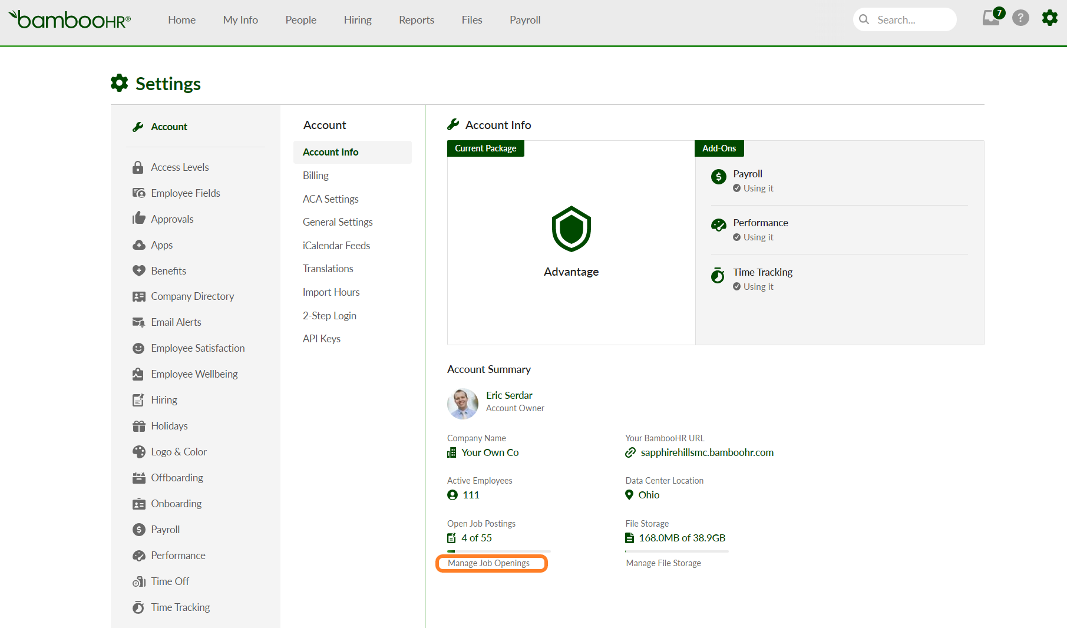Viewport: 1067px width, 628px height.
Task: Click the 'Add-Ons' label
Action: pos(719,148)
